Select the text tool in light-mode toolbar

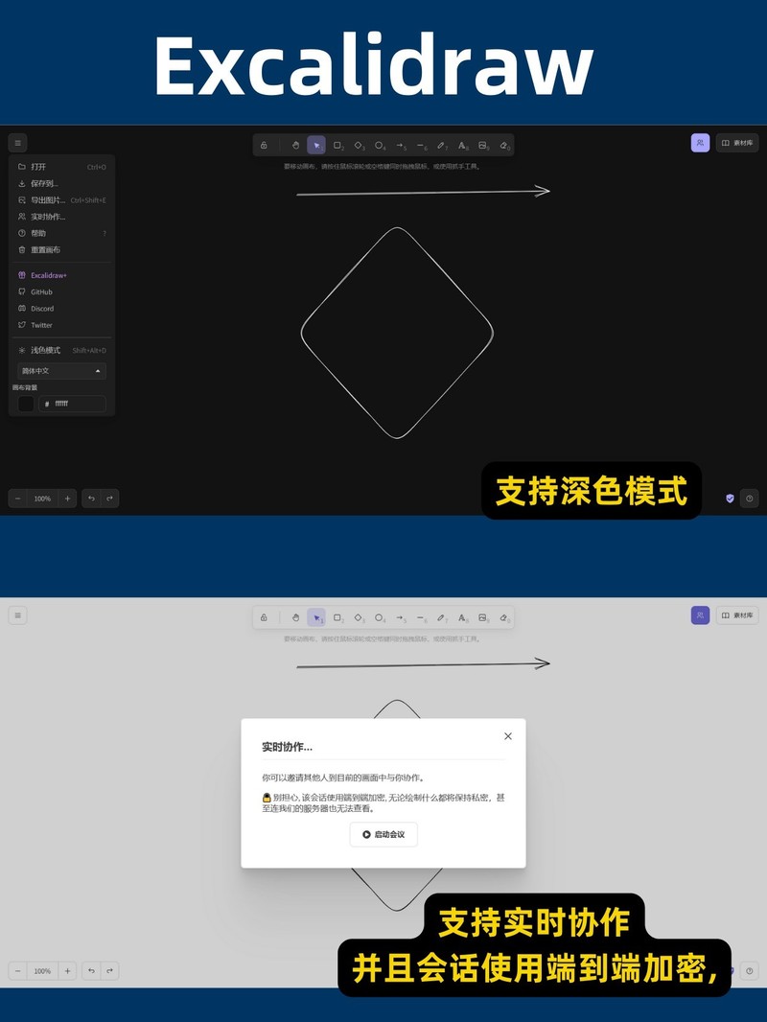click(x=463, y=617)
